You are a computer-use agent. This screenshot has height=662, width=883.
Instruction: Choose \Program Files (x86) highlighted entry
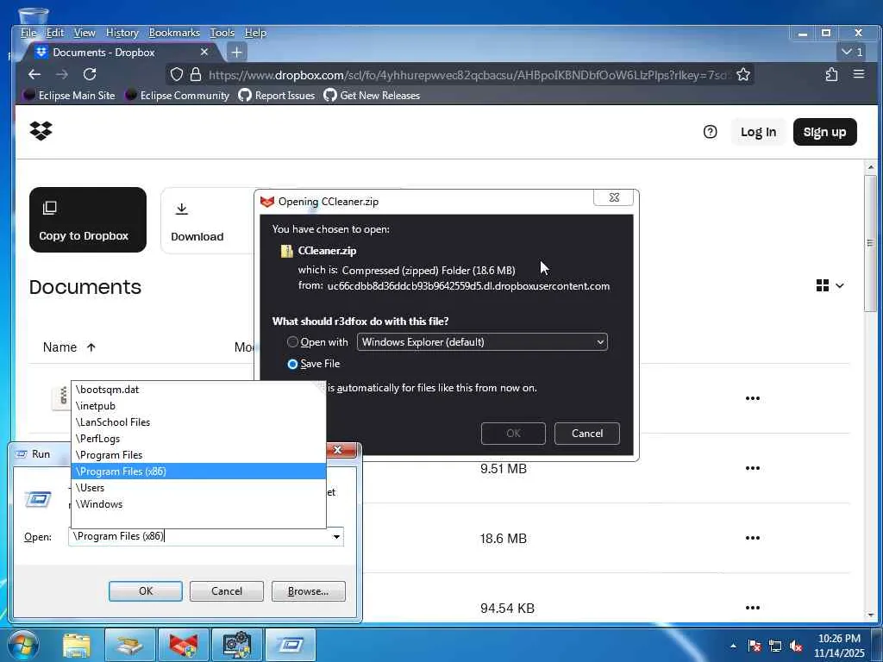[198, 472]
